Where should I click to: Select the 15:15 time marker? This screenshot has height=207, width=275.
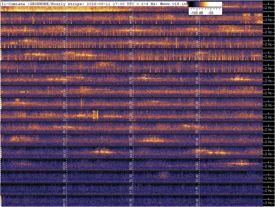[x=64, y=19]
